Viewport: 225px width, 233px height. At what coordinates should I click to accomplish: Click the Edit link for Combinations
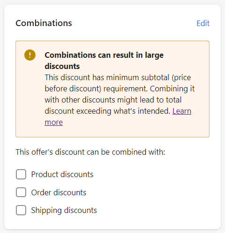click(x=203, y=23)
